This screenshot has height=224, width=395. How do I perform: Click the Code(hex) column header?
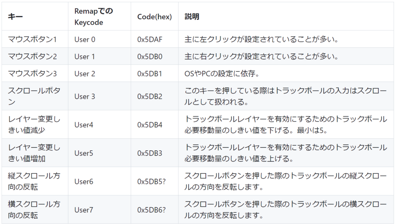(154, 17)
